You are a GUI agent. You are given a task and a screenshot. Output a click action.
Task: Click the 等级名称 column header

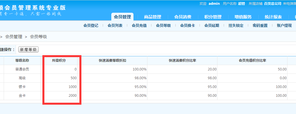[x=22, y=60]
